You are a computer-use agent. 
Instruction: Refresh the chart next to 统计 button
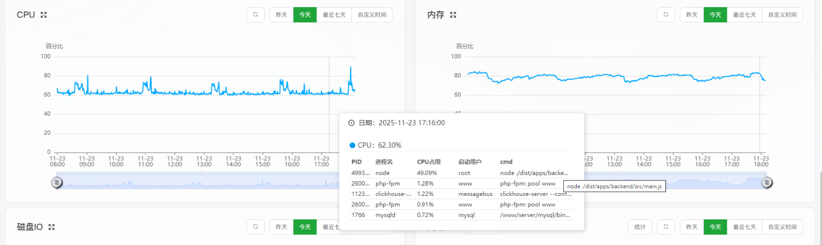tap(666, 226)
